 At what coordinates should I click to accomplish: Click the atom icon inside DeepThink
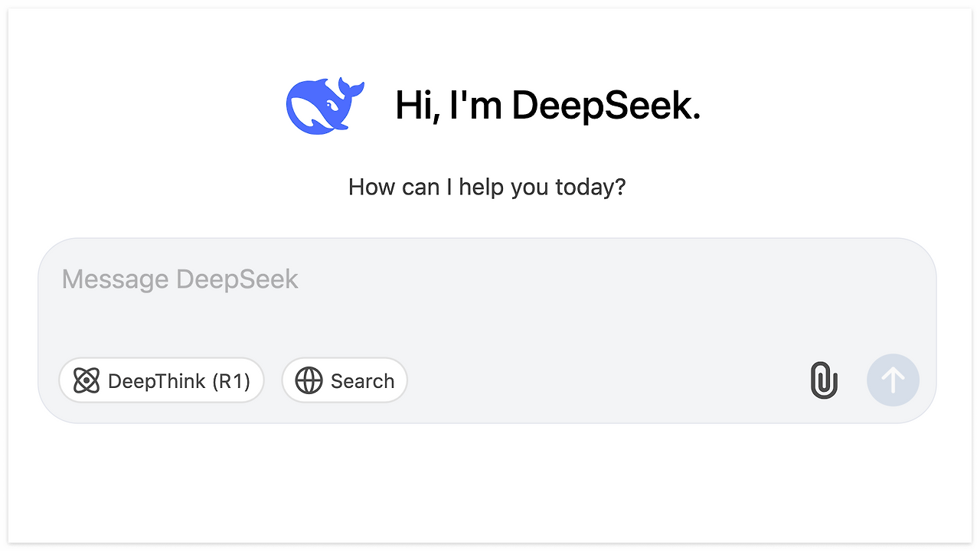click(x=87, y=381)
